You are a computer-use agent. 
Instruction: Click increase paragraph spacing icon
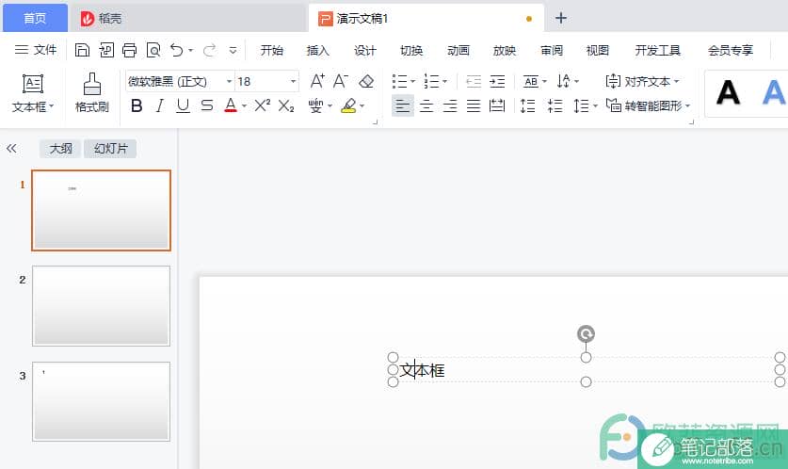[527, 105]
